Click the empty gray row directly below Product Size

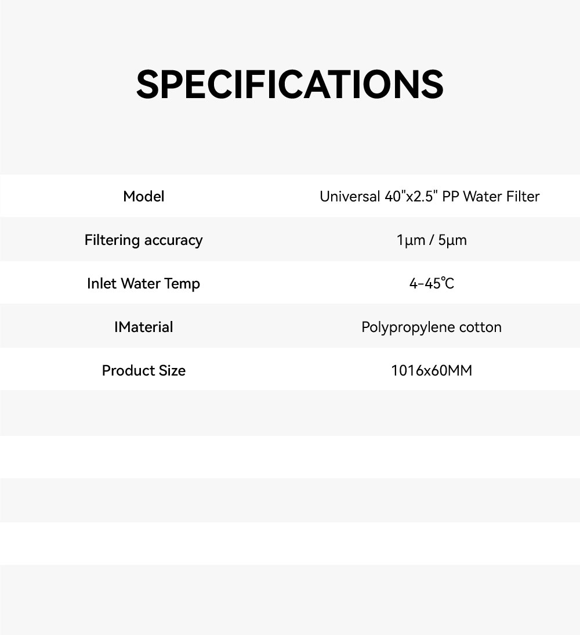pyautogui.click(x=290, y=413)
